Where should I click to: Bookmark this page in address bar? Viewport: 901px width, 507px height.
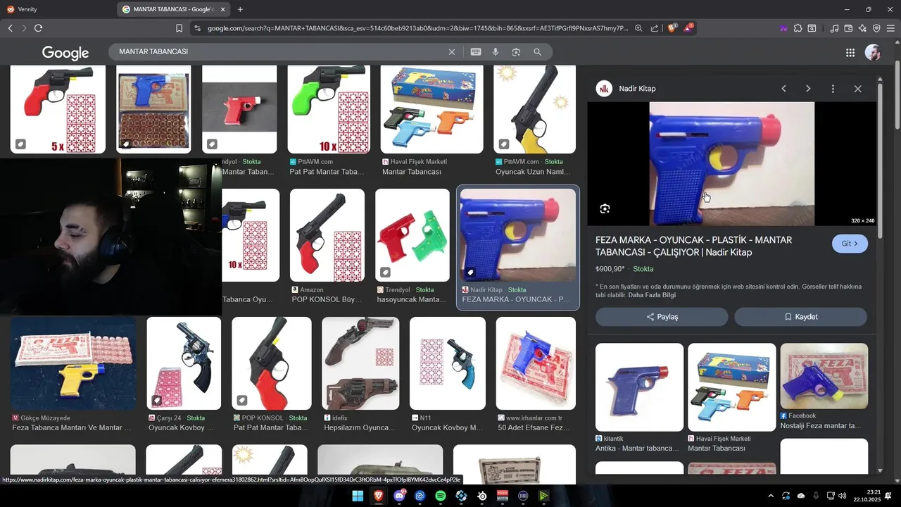(179, 28)
